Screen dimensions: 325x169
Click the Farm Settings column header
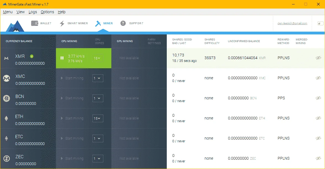[154, 41]
